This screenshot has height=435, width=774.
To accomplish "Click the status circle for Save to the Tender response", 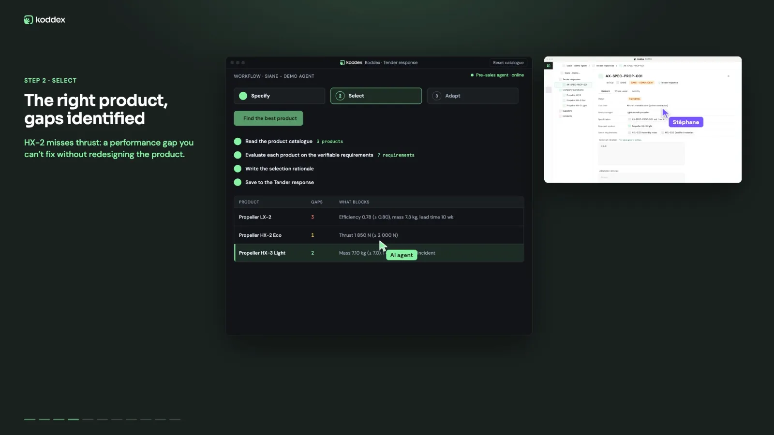I will coord(238,182).
